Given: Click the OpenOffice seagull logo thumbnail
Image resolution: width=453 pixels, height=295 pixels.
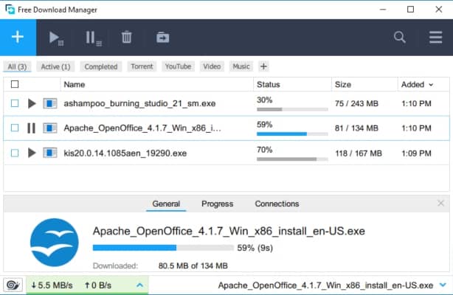Looking at the screenshot, I should pyautogui.click(x=55, y=243).
